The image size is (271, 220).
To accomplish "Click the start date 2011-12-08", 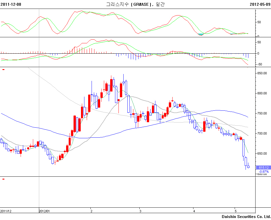I will coord(11,4).
